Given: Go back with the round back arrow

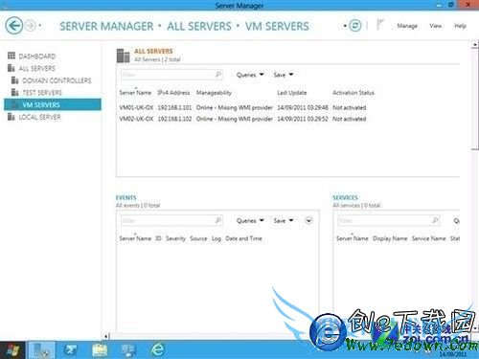Looking at the screenshot, I should tap(14, 26).
